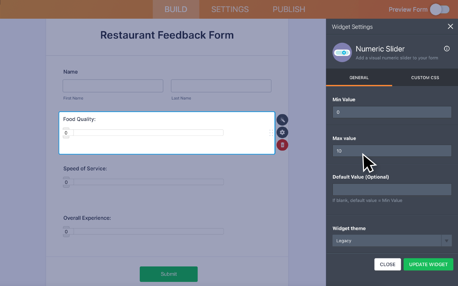Click the info icon next to Numeric Slider
The height and width of the screenshot is (286, 458).
447,49
